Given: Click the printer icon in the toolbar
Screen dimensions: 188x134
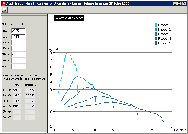Looking at the screenshot, I should [5, 10].
